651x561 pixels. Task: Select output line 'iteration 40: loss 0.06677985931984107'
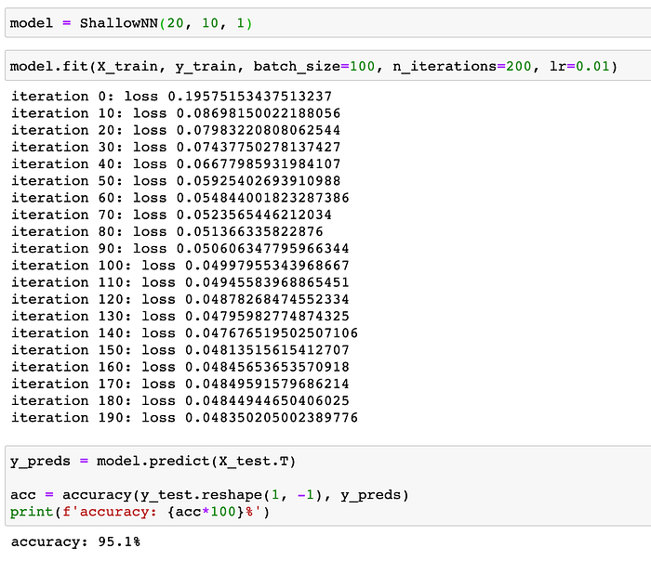pos(176,164)
